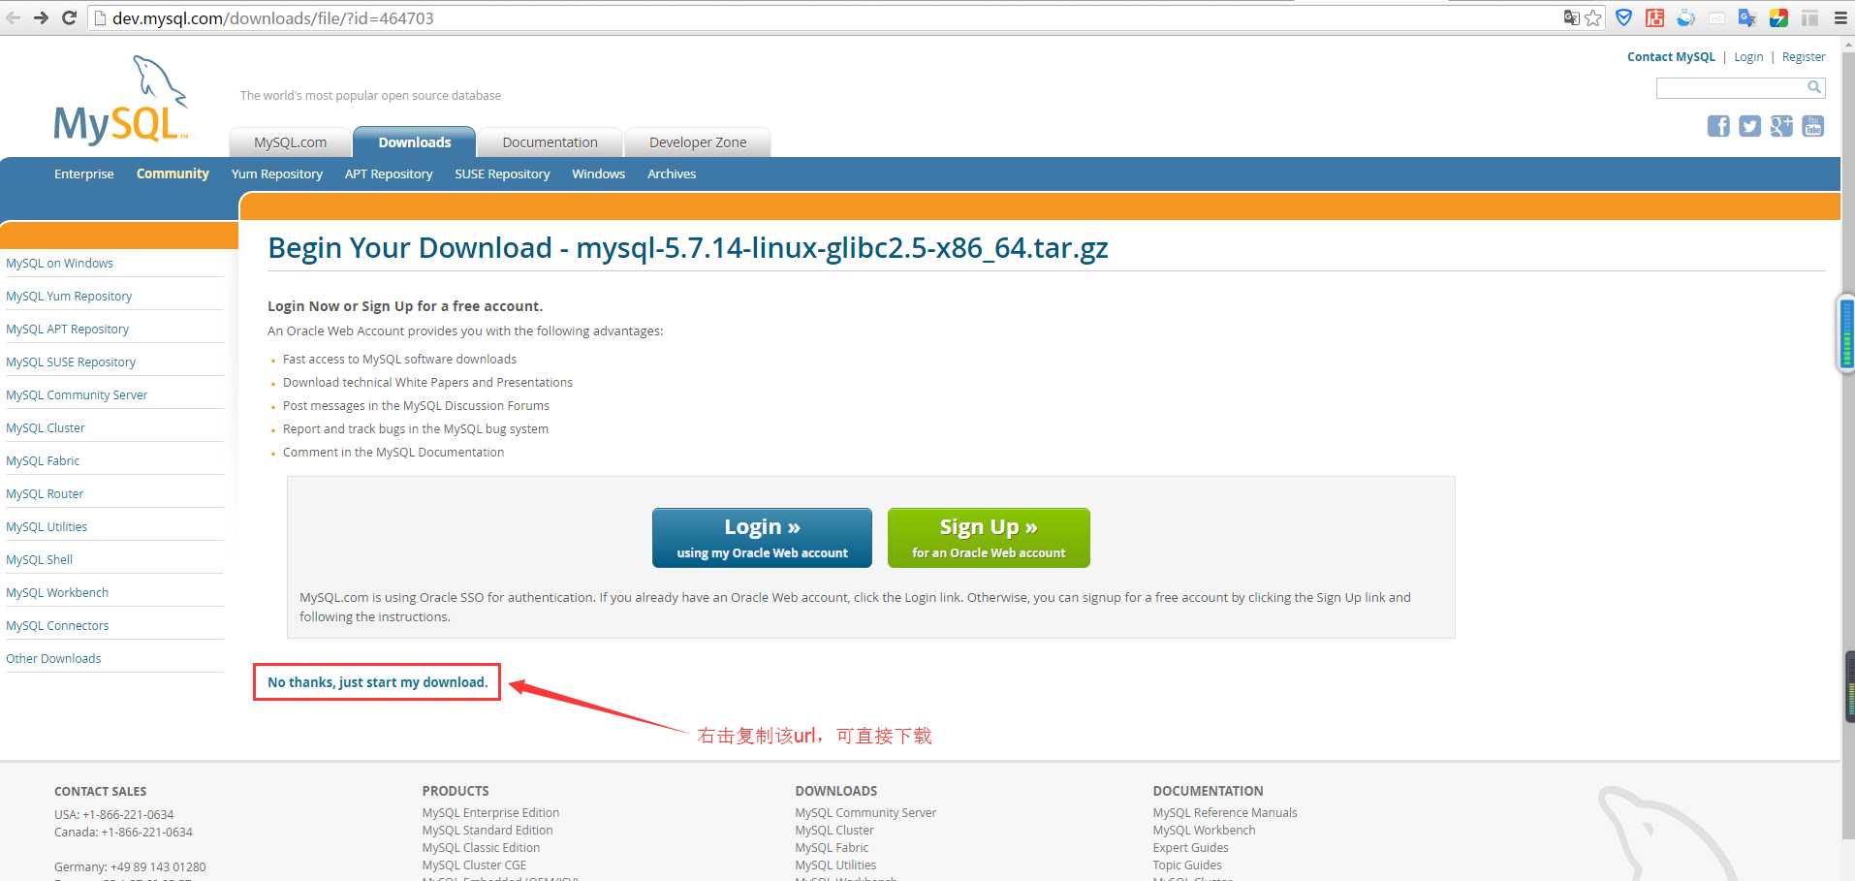Open MySQL on Windows in the sidebar
Viewport: 1855px width, 881px height.
(x=59, y=264)
